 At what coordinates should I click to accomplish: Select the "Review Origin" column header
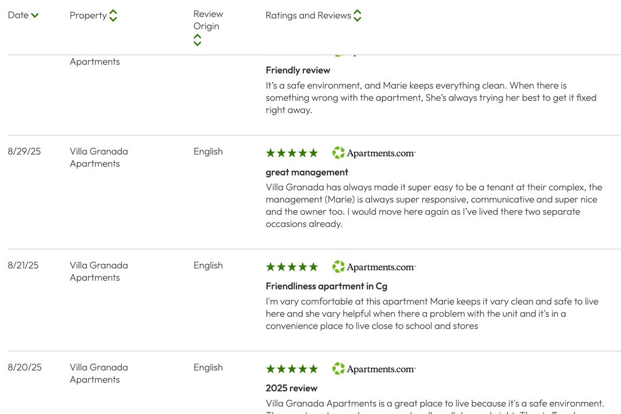point(208,20)
